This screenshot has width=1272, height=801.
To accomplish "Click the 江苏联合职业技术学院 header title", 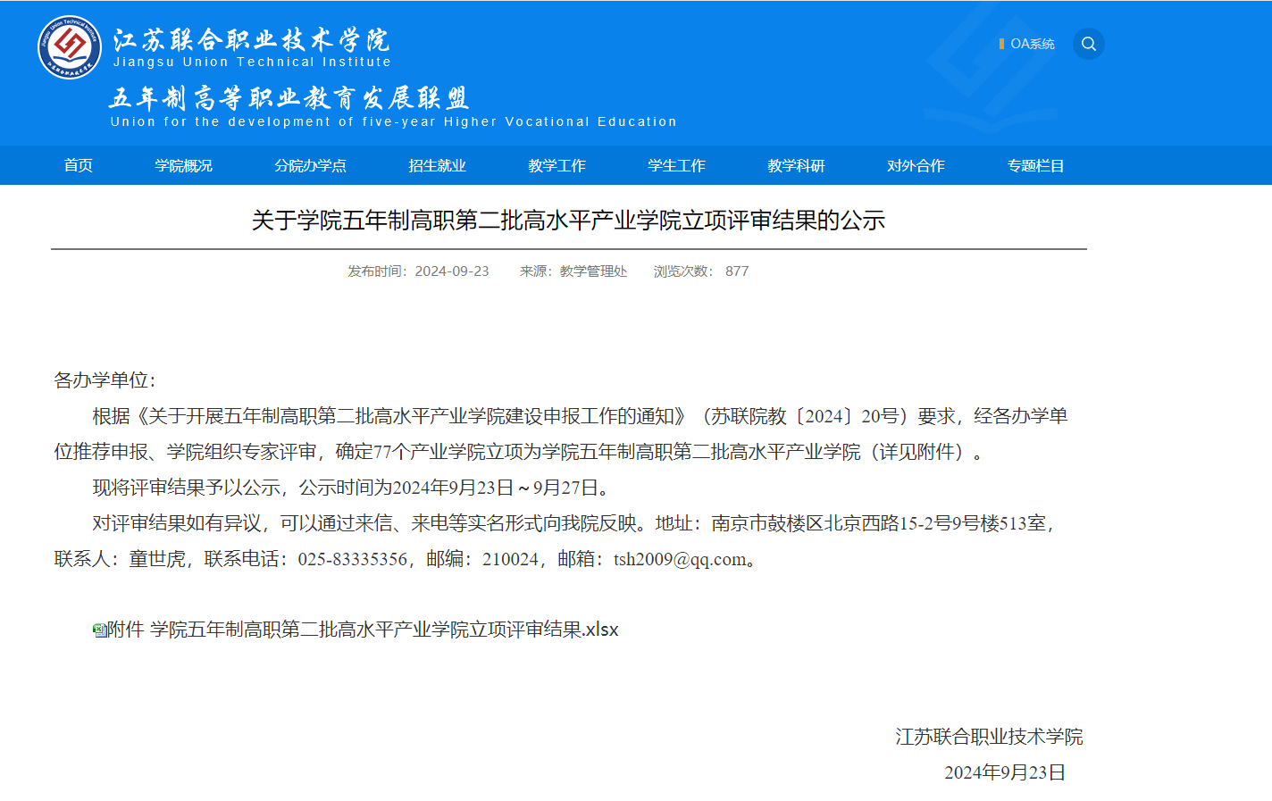I will coord(251,41).
